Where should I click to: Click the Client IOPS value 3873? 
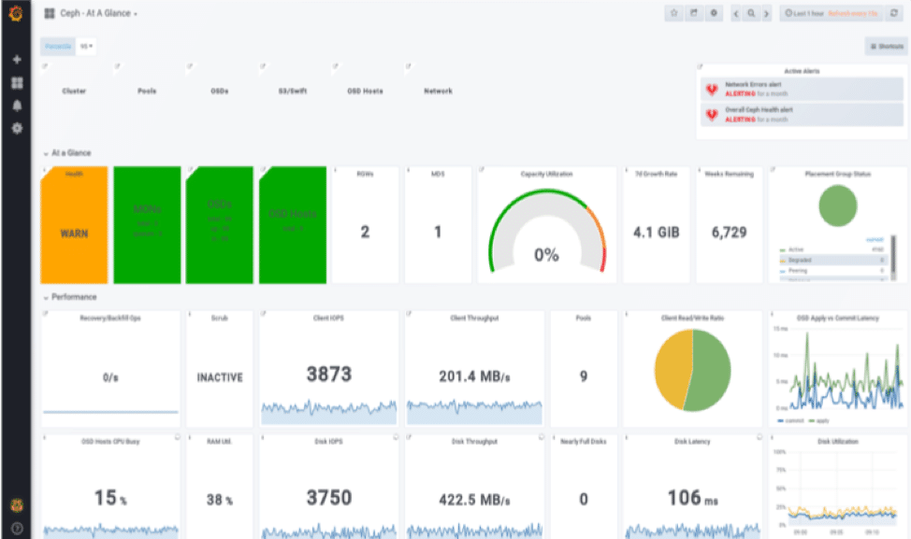click(329, 375)
